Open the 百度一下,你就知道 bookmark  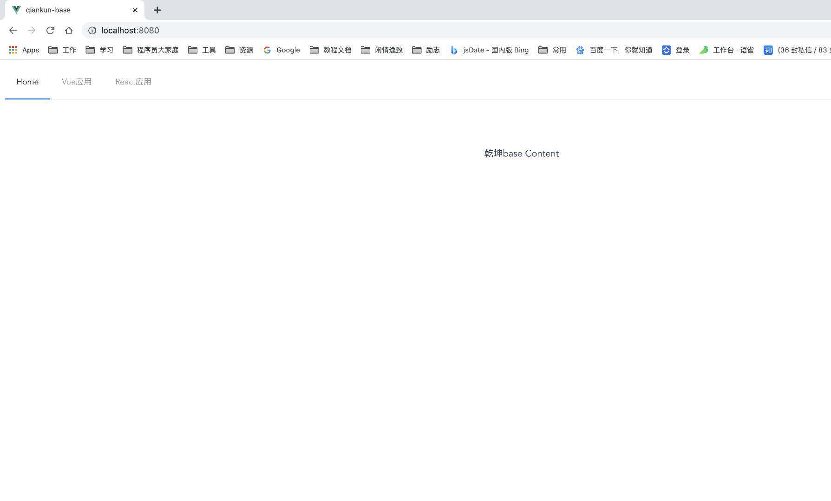(x=614, y=50)
